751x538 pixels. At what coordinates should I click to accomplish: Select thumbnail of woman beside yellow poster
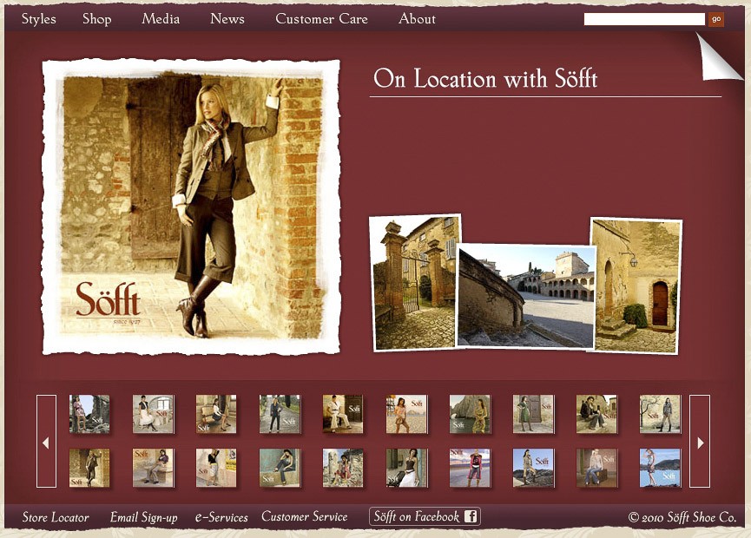216,468
